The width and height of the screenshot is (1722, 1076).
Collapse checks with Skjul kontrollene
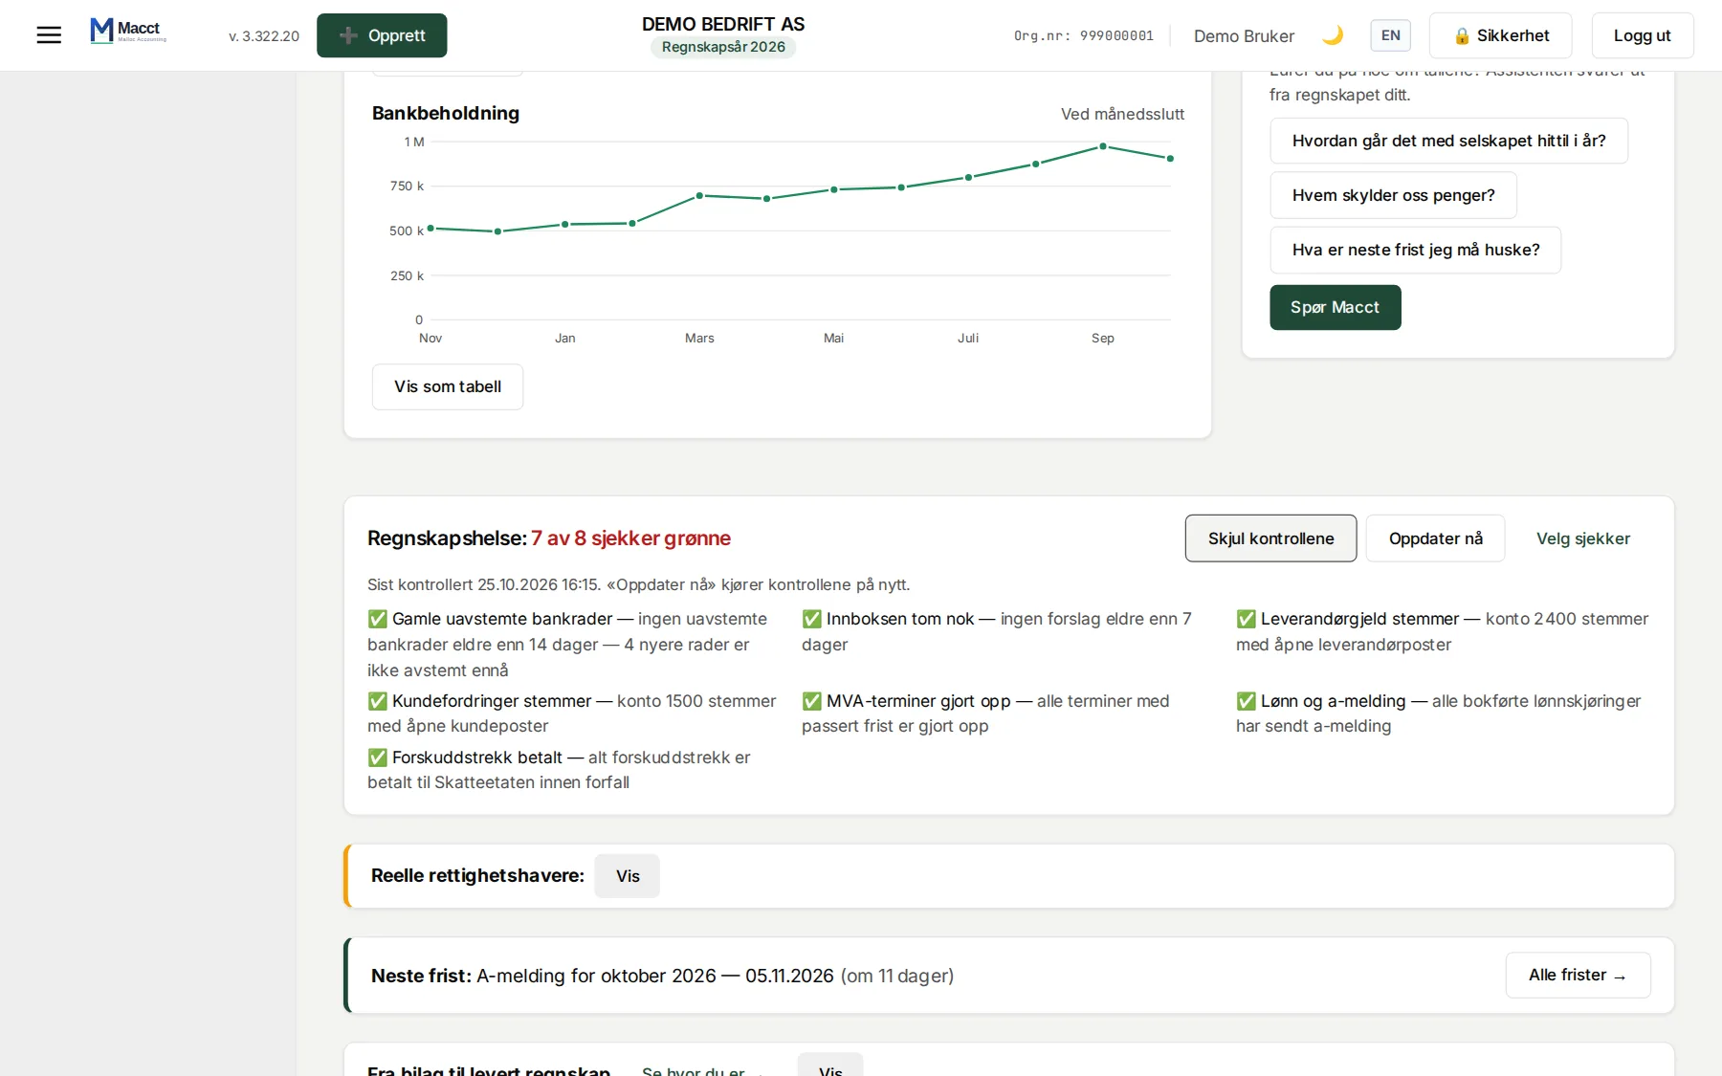click(1270, 538)
